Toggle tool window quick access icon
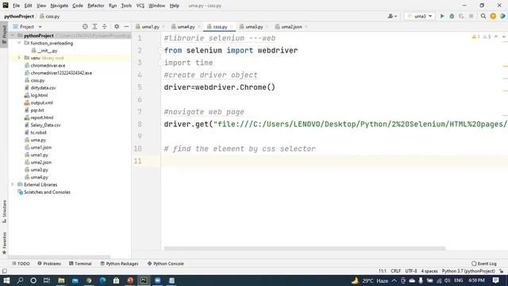 pyautogui.click(x=4, y=271)
